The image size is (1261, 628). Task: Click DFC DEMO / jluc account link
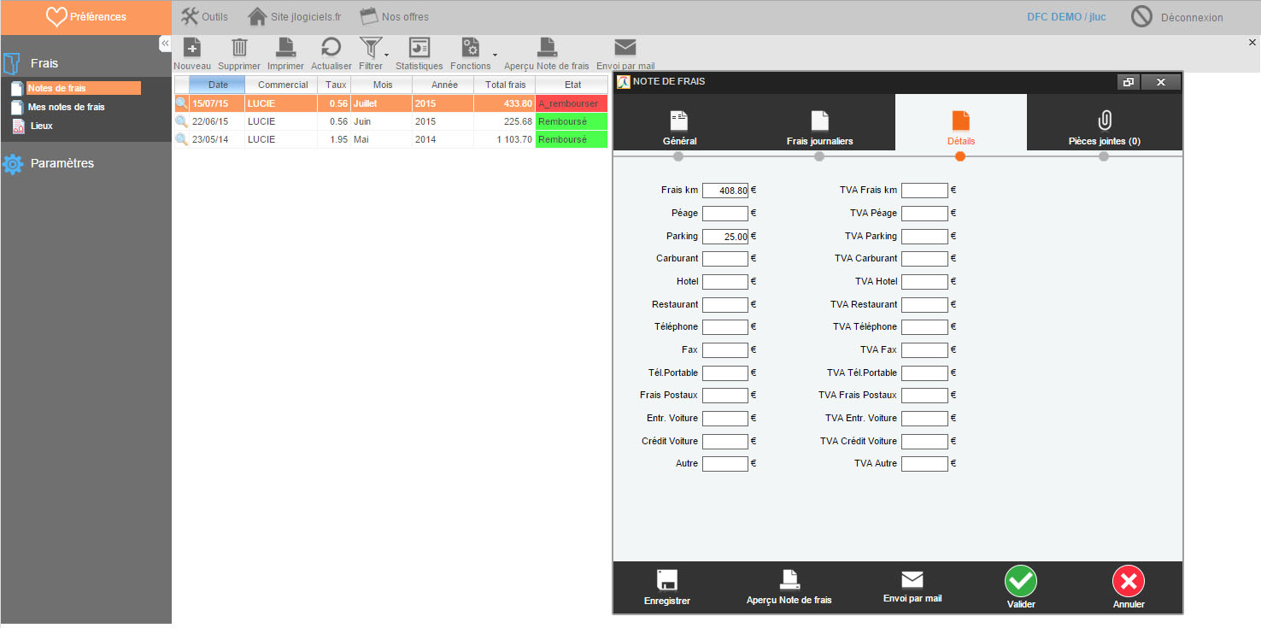point(1066,17)
